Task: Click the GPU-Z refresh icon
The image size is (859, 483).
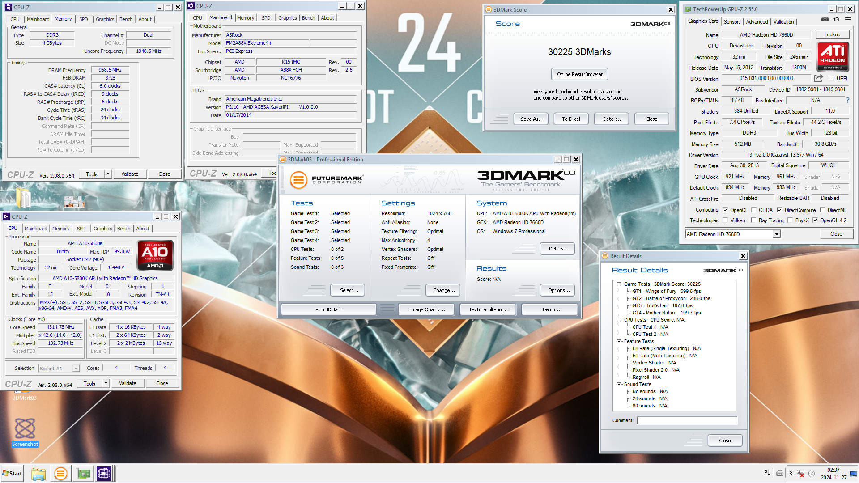Action: 836,20
